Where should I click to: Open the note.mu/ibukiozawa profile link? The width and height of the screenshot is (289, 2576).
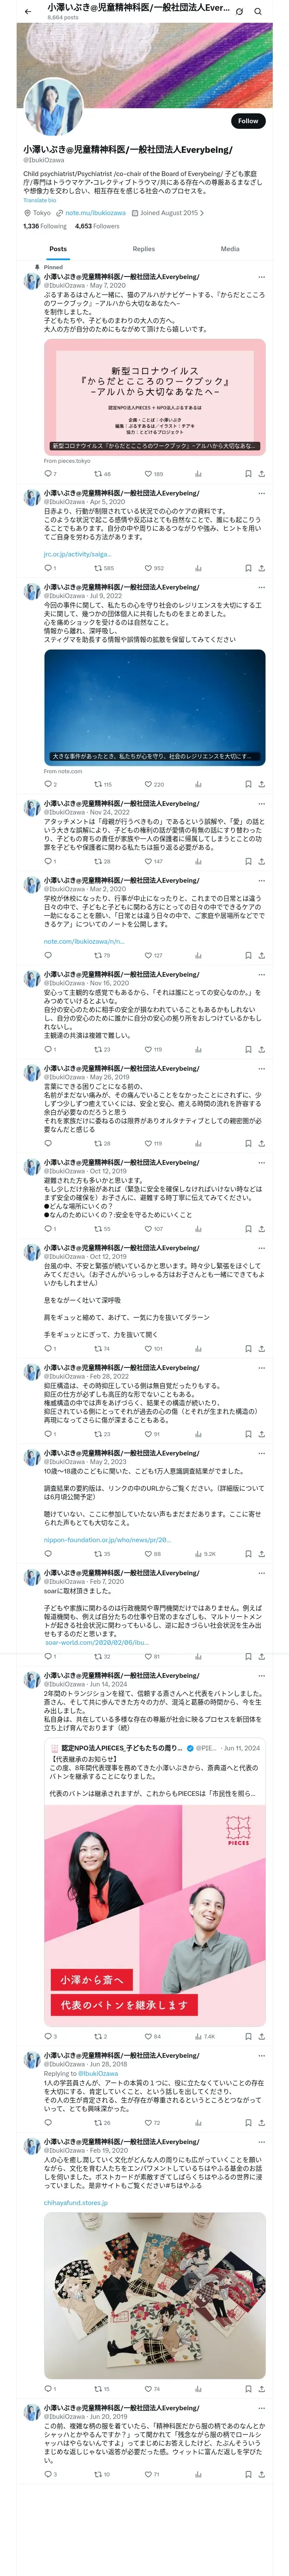[95, 213]
